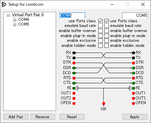The image size is (151, 123).
Task: Click the right RTS red pin
Action: pos(133,78)
